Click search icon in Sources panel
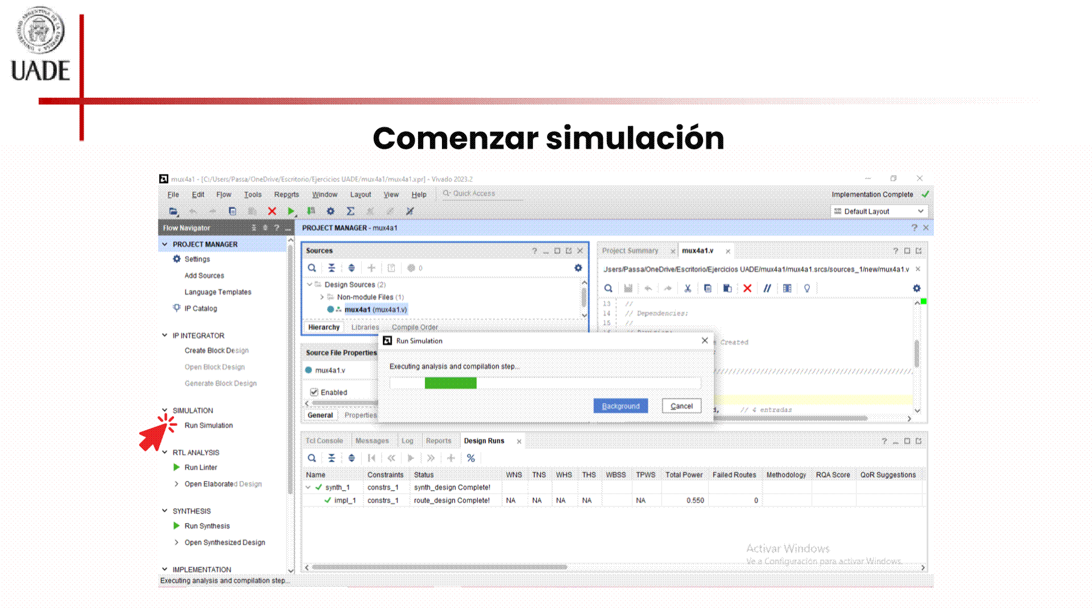Image resolution: width=1092 pixels, height=614 pixels. [312, 268]
